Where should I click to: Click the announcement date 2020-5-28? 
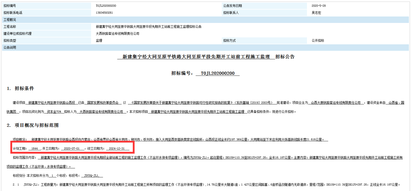tap(318, 6)
